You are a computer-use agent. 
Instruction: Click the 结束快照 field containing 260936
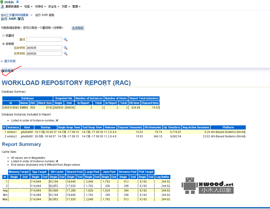(44, 53)
